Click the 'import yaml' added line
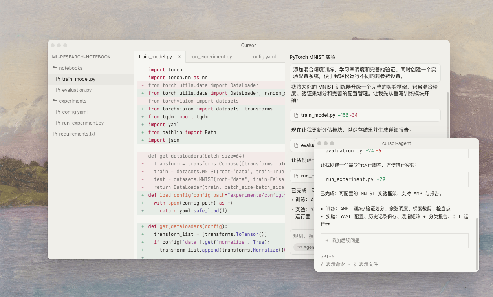 211,125
